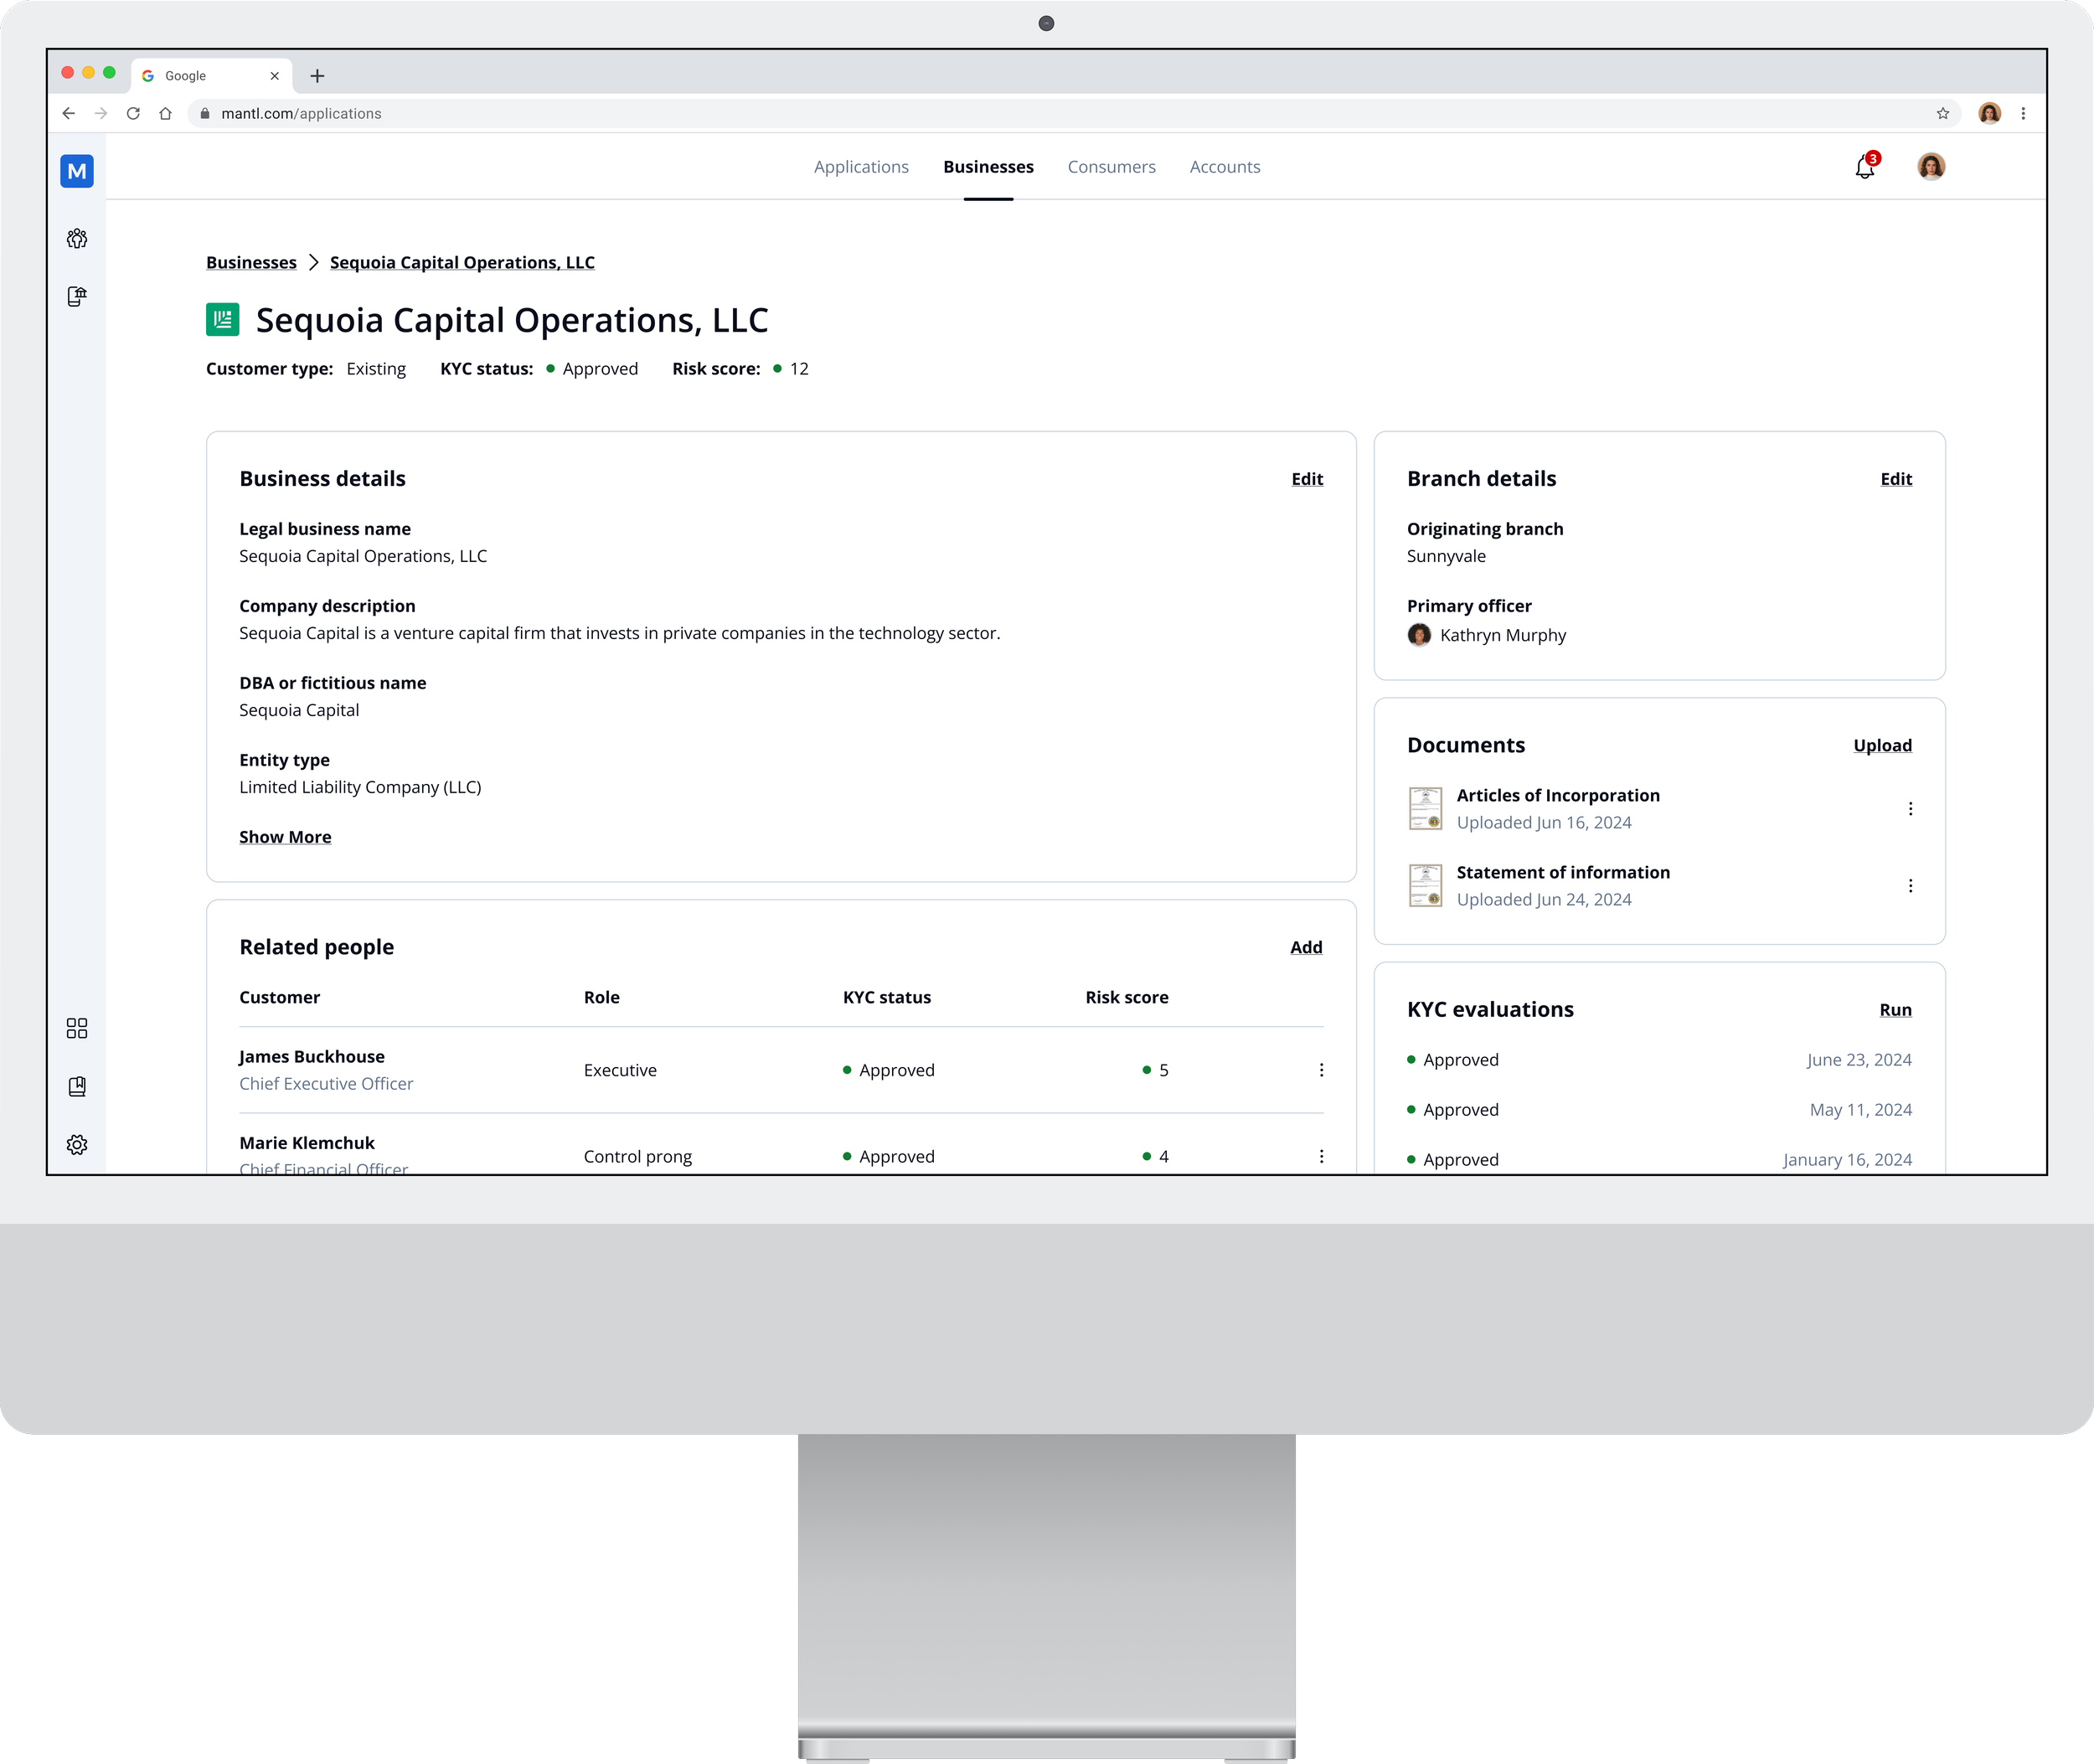
Task: Open Marie Klemchuk customer name
Action: pos(307,1143)
